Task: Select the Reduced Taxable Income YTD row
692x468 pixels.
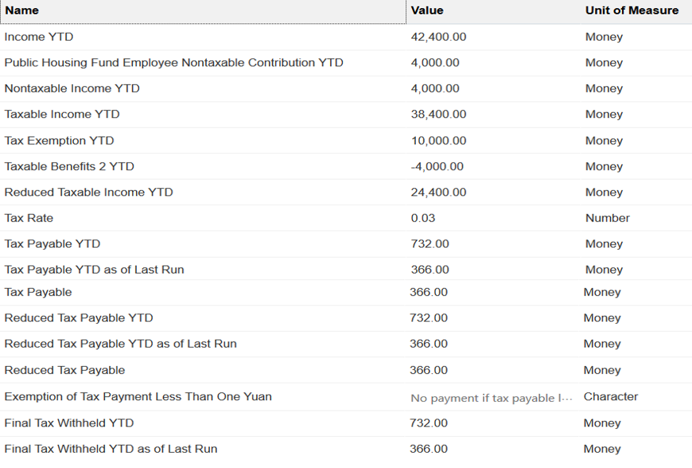Action: click(88, 192)
